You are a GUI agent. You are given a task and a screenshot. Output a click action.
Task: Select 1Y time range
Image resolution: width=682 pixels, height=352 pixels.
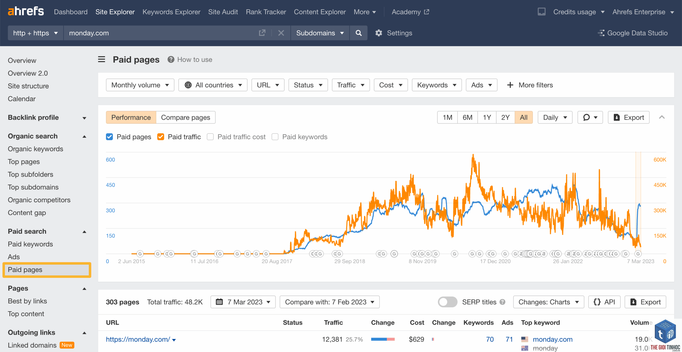487,117
